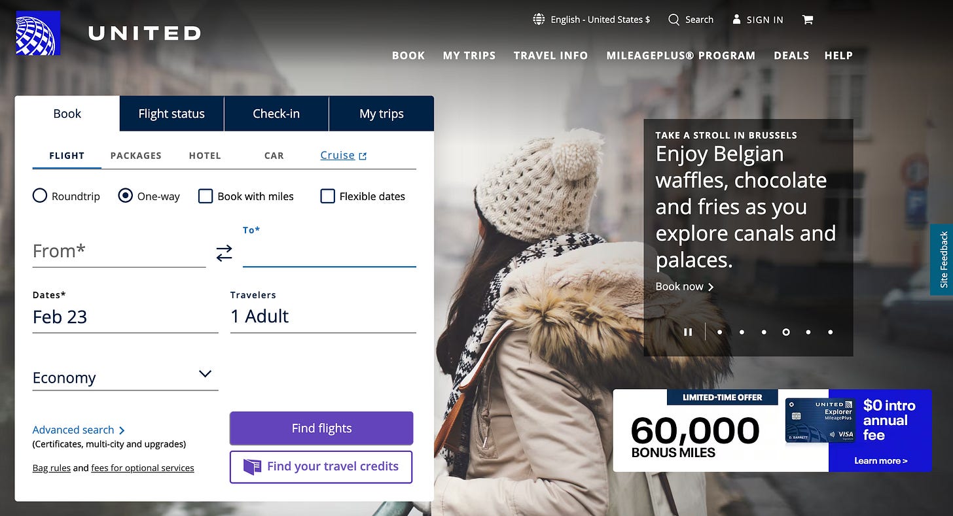Click the magnifying glass Search icon

pos(674,20)
